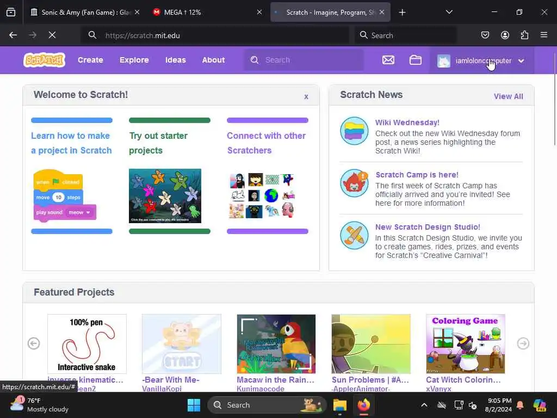Open the Wiki Wednesday! headline
This screenshot has width=557, height=418.
point(407,122)
